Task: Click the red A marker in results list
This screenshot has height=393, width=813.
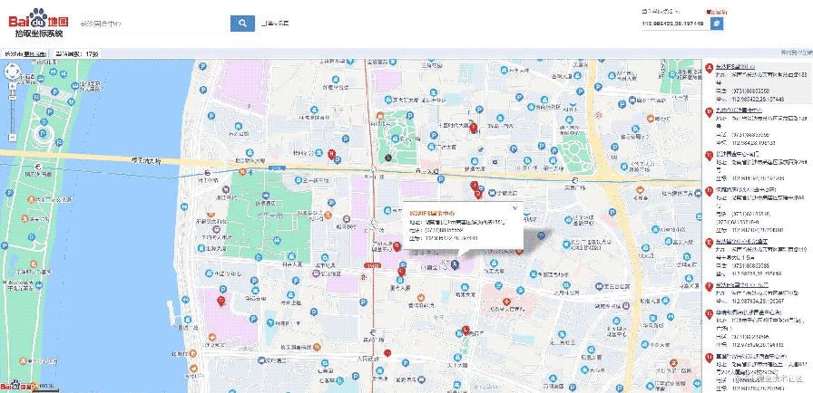Action: [x=710, y=67]
